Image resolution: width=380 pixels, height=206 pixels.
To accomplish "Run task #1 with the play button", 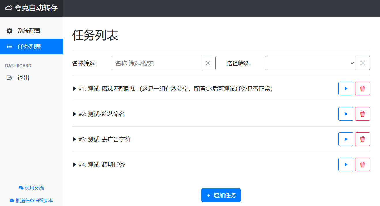I will pos(346,89).
